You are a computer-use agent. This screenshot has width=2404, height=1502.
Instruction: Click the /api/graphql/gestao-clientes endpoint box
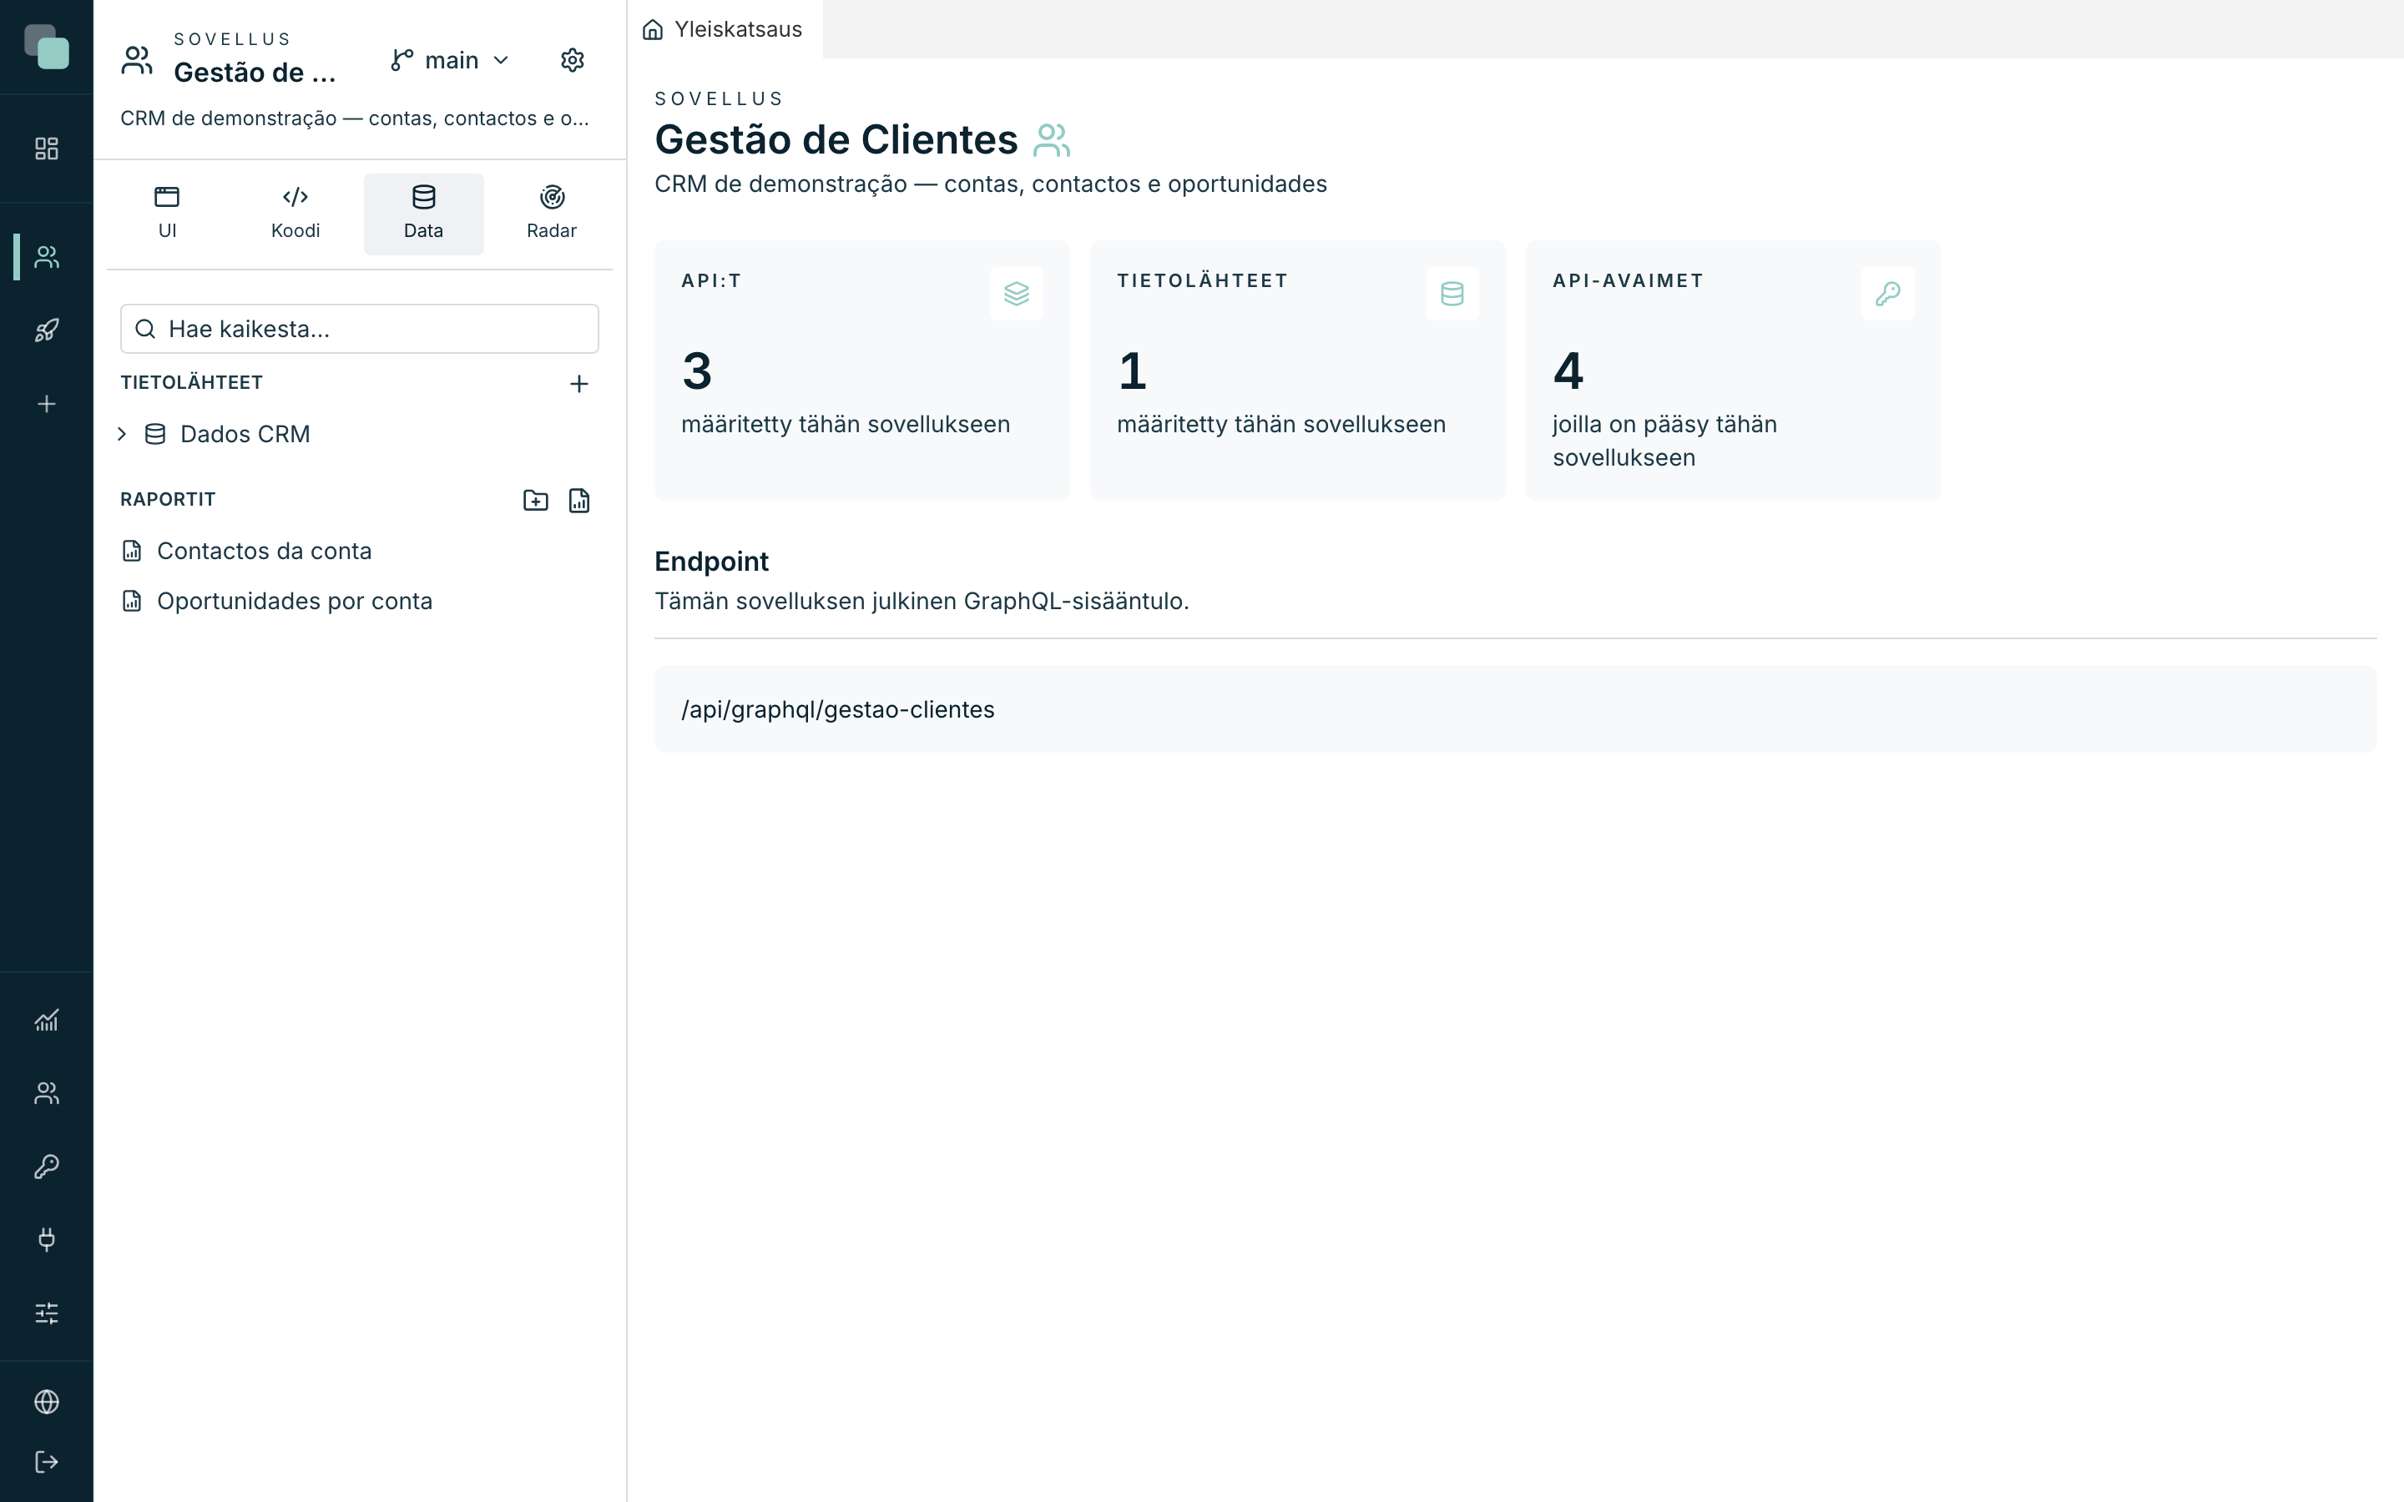[1515, 709]
